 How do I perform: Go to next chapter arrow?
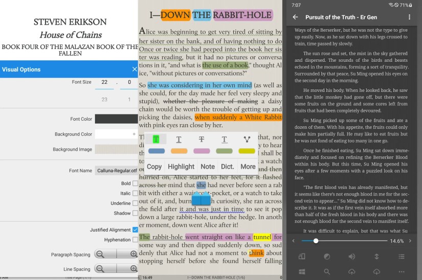point(410,241)
